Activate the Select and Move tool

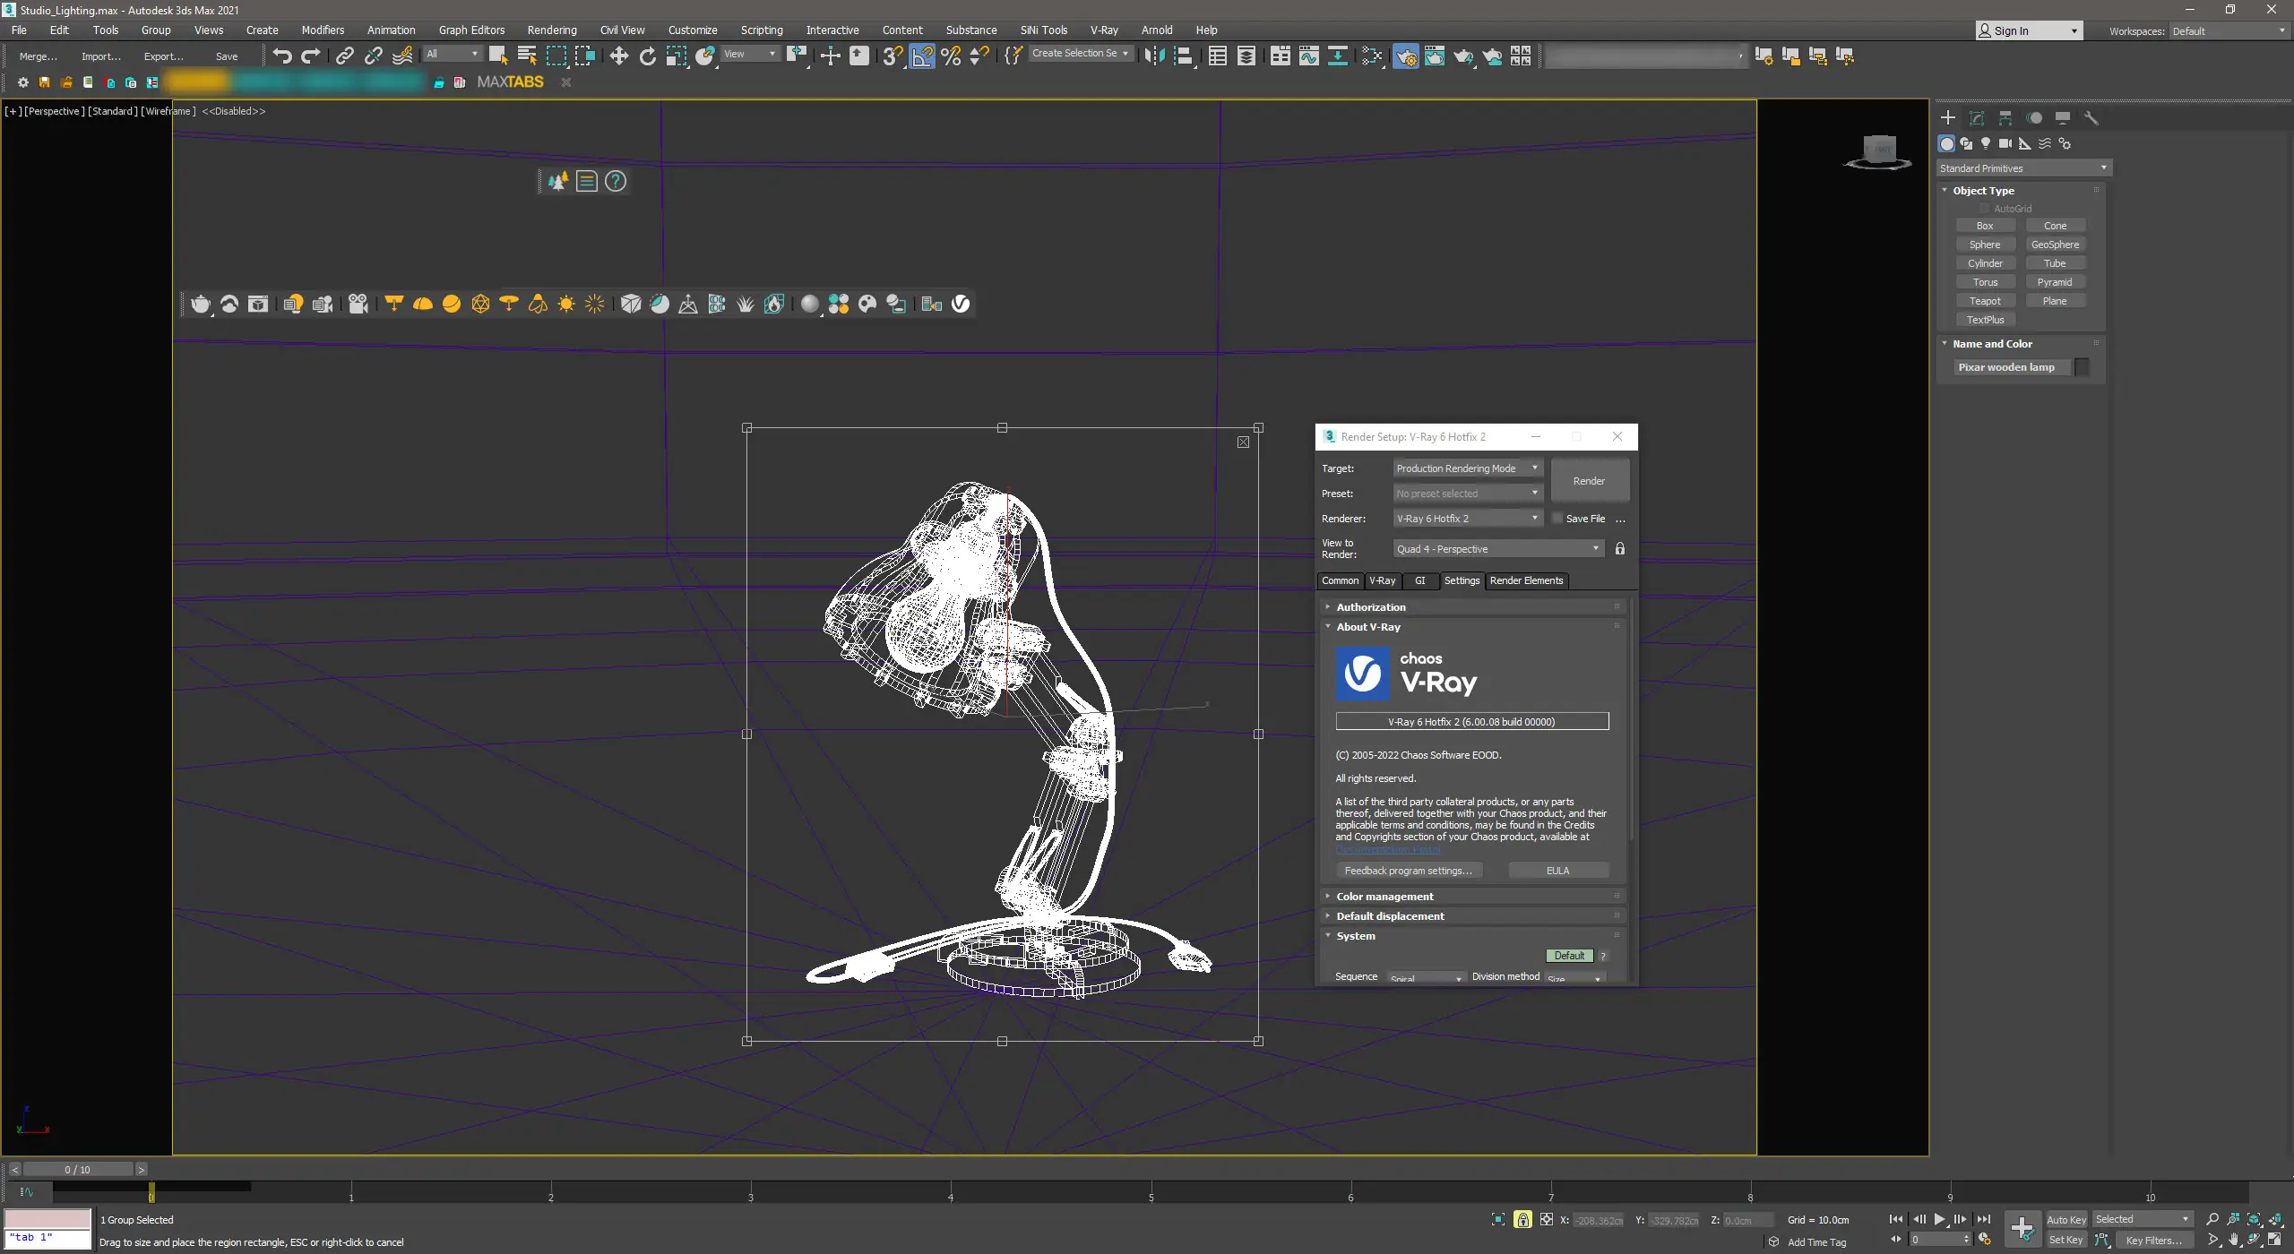(618, 56)
